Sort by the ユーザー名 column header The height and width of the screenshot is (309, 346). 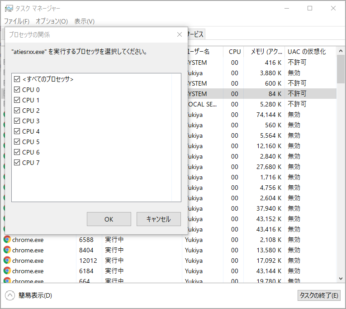[x=205, y=52]
